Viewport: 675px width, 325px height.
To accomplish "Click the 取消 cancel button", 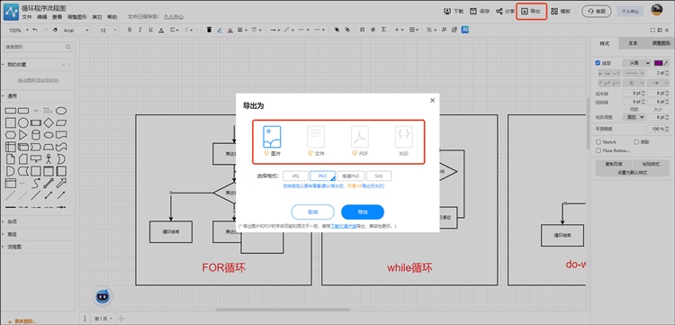I will point(312,212).
